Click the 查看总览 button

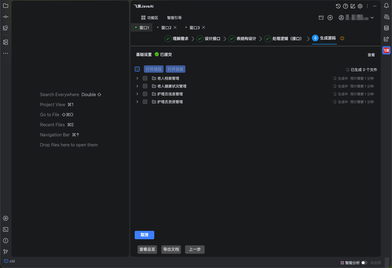pyautogui.click(x=147, y=250)
